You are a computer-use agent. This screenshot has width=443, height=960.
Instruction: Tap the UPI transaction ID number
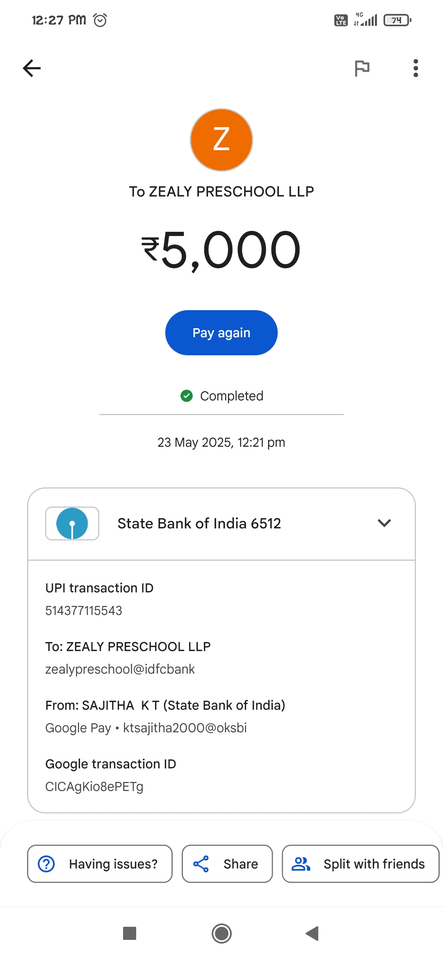point(84,610)
